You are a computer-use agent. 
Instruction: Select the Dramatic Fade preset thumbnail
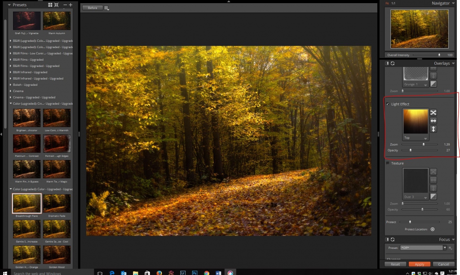[57, 204]
